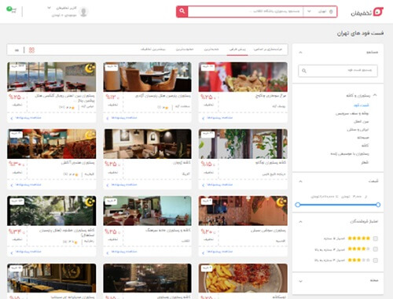Open the shopping cart icon with green badge
Viewport: 393px width, 299px height.
point(11,10)
